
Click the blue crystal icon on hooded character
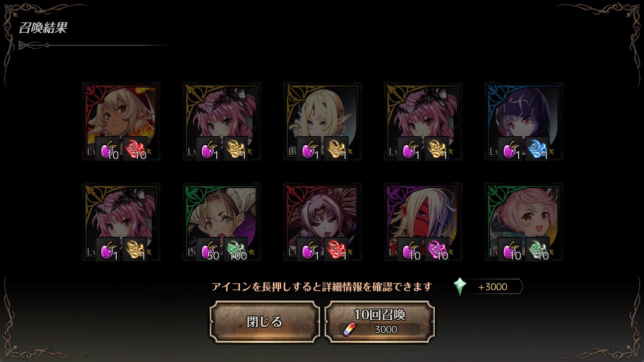(x=537, y=149)
